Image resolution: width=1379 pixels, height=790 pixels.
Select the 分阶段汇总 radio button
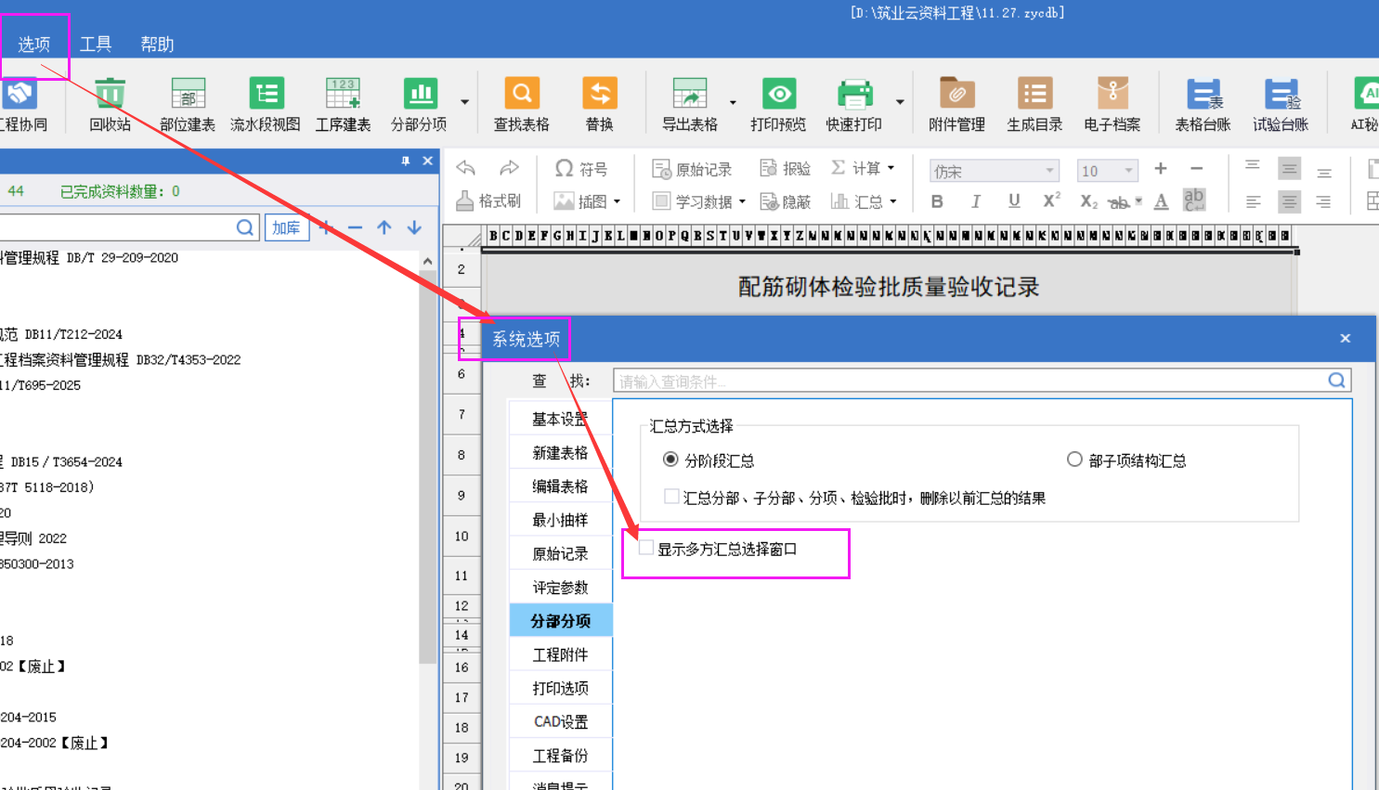(x=670, y=460)
